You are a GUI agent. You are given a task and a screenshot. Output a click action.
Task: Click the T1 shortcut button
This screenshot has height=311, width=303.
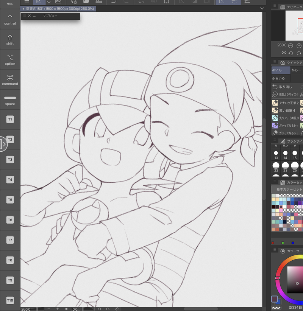coord(10,119)
